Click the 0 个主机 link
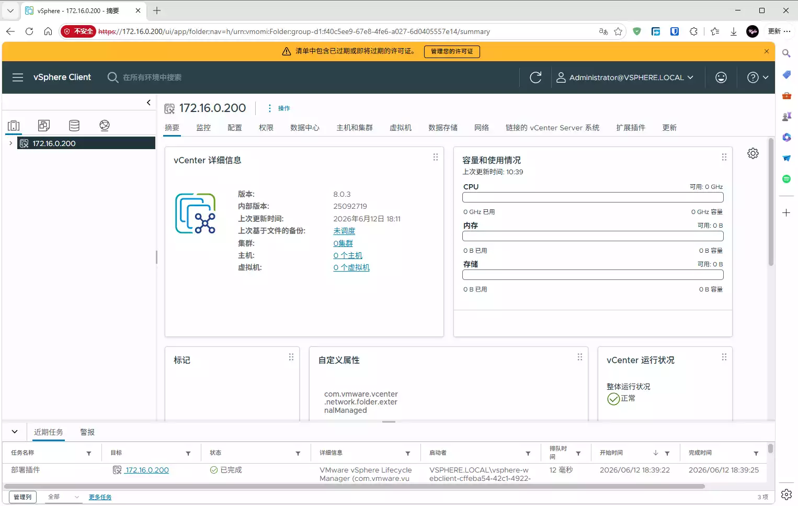The image size is (798, 506). point(348,255)
